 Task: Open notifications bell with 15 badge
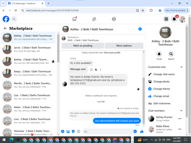click(x=174, y=19)
